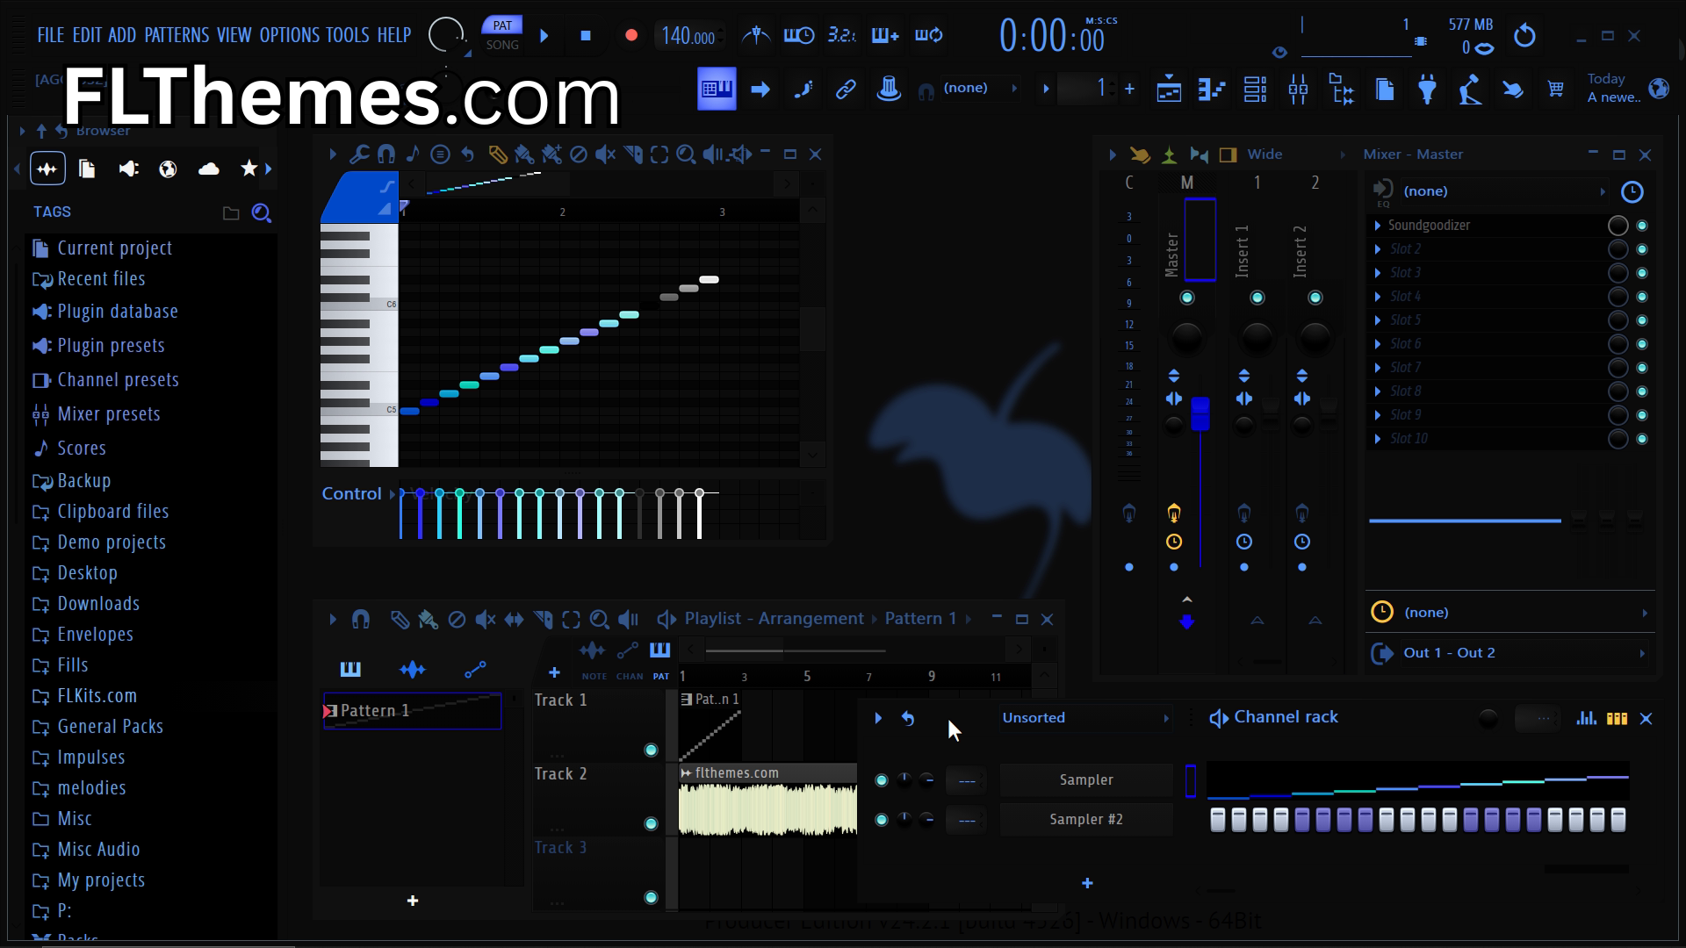Toggle piano roll magnet snap icon
Screen dimensions: 1686x948
[385, 154]
